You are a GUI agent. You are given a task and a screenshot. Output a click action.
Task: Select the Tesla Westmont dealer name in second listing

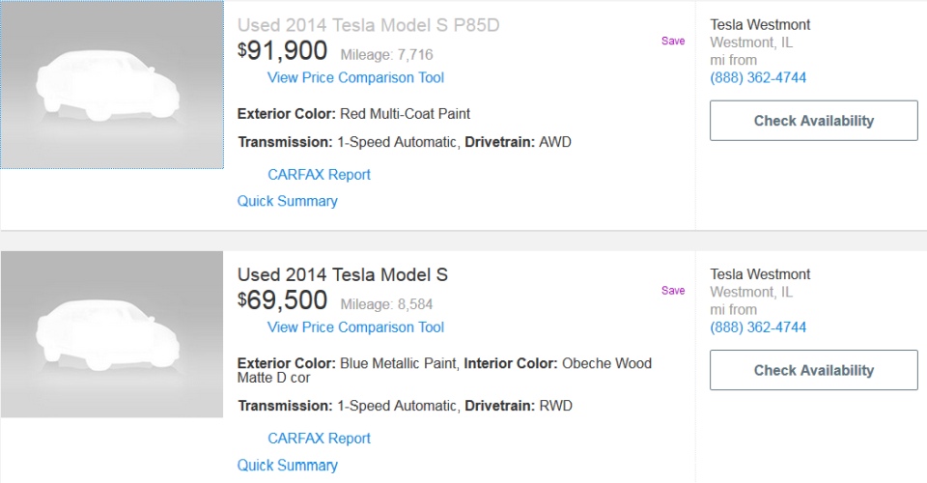click(x=760, y=274)
